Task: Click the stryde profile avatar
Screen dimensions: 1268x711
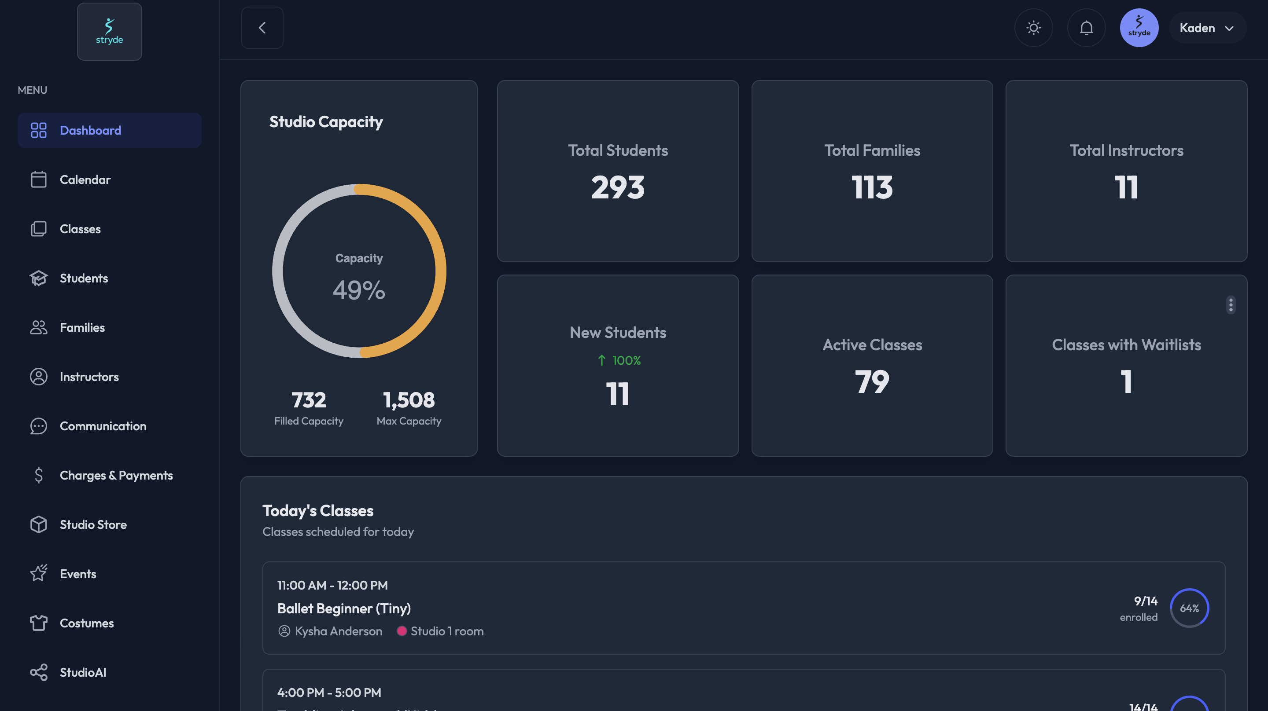Action: (1139, 28)
